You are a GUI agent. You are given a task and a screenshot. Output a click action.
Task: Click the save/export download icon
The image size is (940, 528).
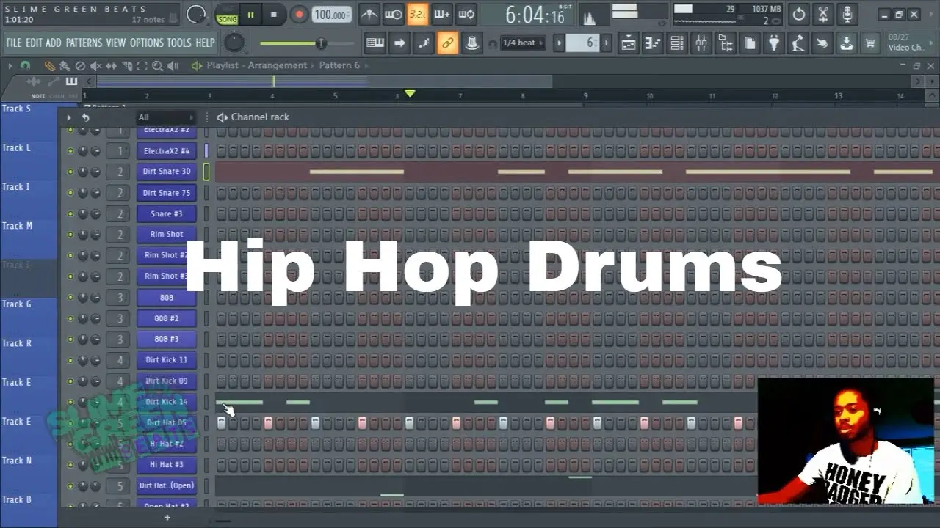[x=847, y=43]
